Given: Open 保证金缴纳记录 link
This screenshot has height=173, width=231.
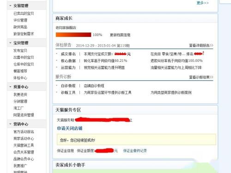Looking at the screenshot, I should [x=135, y=151].
